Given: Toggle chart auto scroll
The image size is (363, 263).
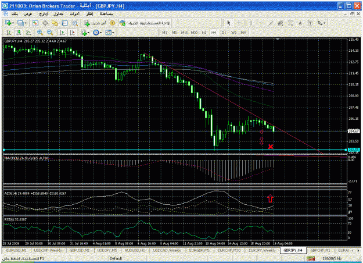Looking at the screenshot, I should point(62,33).
